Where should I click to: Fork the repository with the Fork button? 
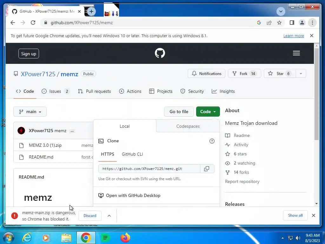[x=244, y=74]
